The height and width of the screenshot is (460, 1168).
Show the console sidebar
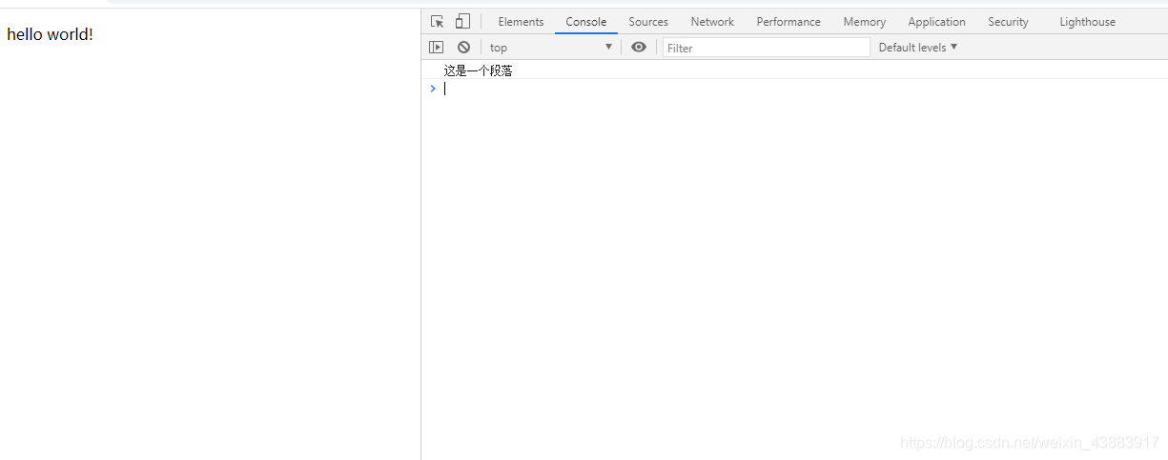pyautogui.click(x=436, y=47)
